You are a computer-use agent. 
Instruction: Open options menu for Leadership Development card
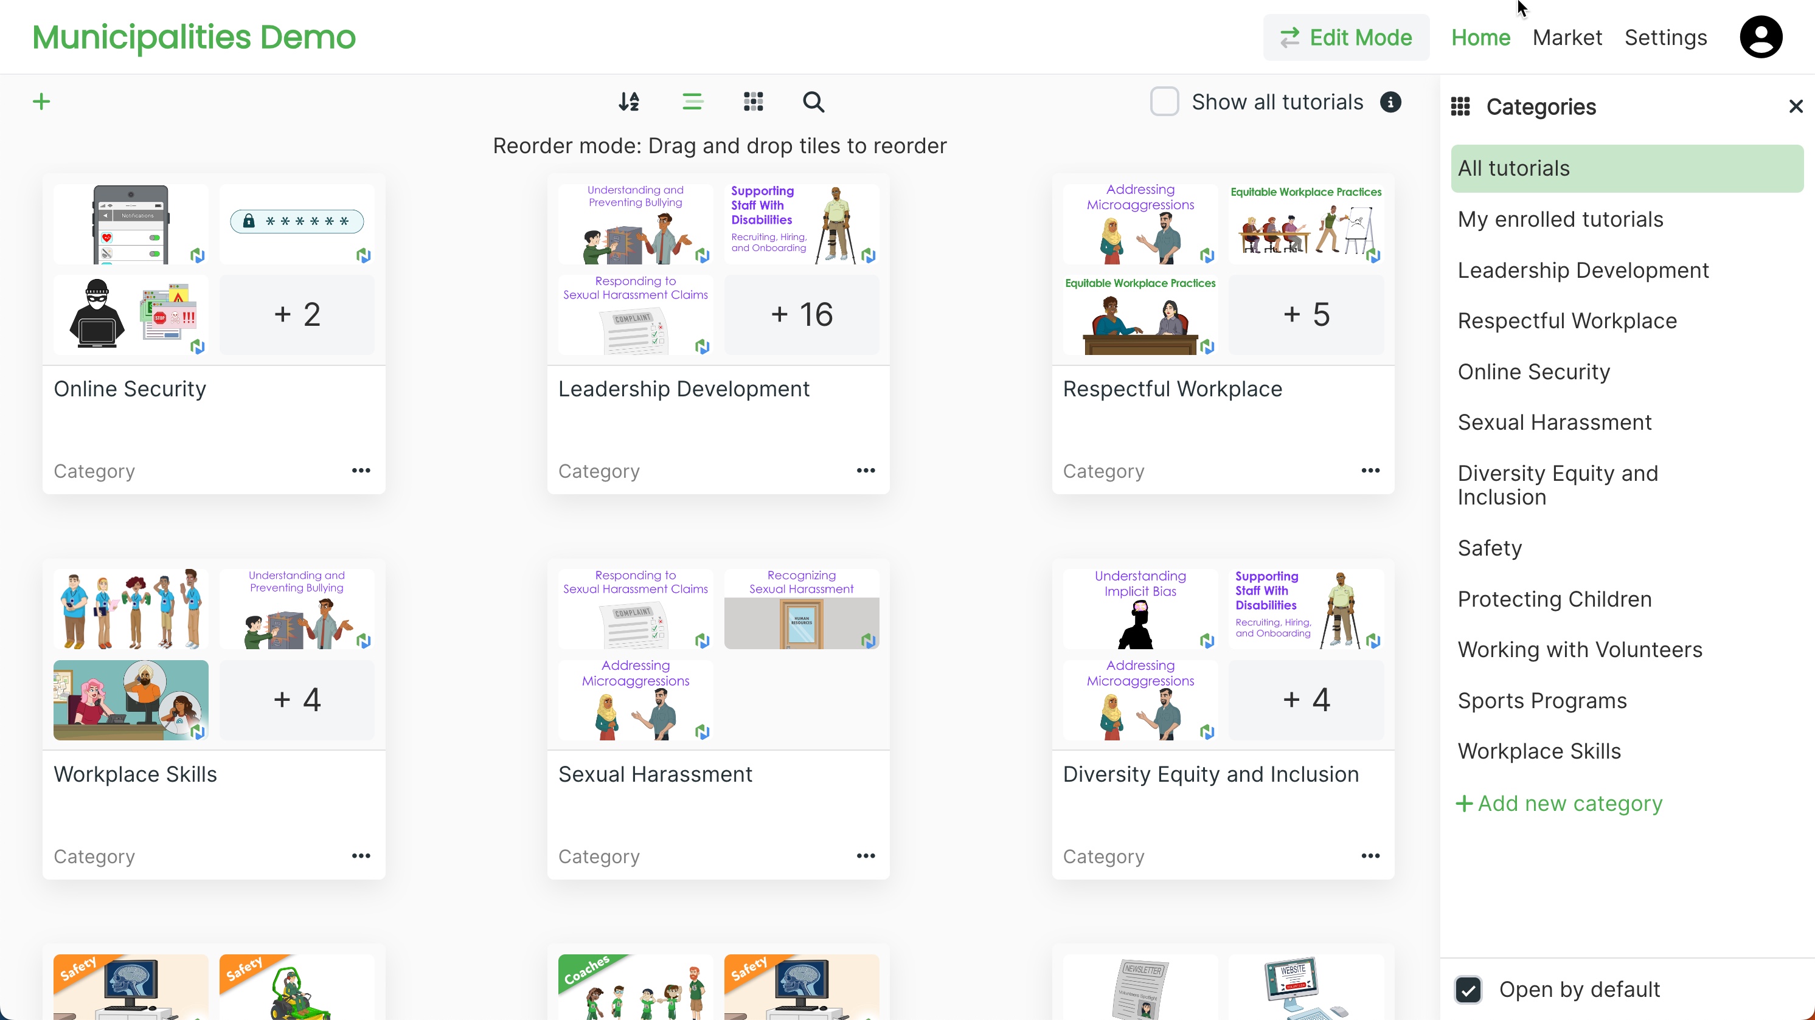tap(865, 470)
